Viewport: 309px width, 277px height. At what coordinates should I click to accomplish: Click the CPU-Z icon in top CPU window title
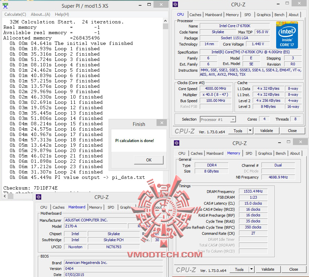point(175,4)
